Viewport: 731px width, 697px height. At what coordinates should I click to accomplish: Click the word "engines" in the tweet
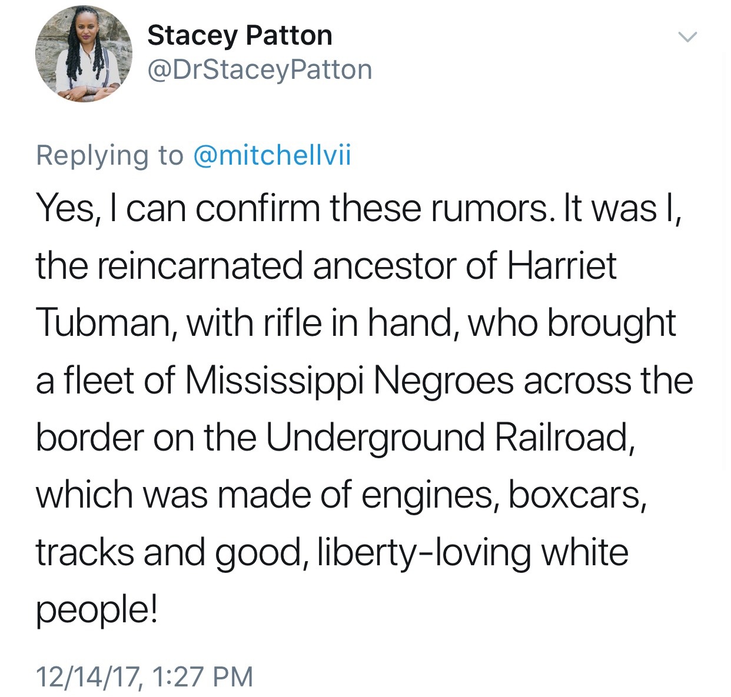tap(428, 495)
